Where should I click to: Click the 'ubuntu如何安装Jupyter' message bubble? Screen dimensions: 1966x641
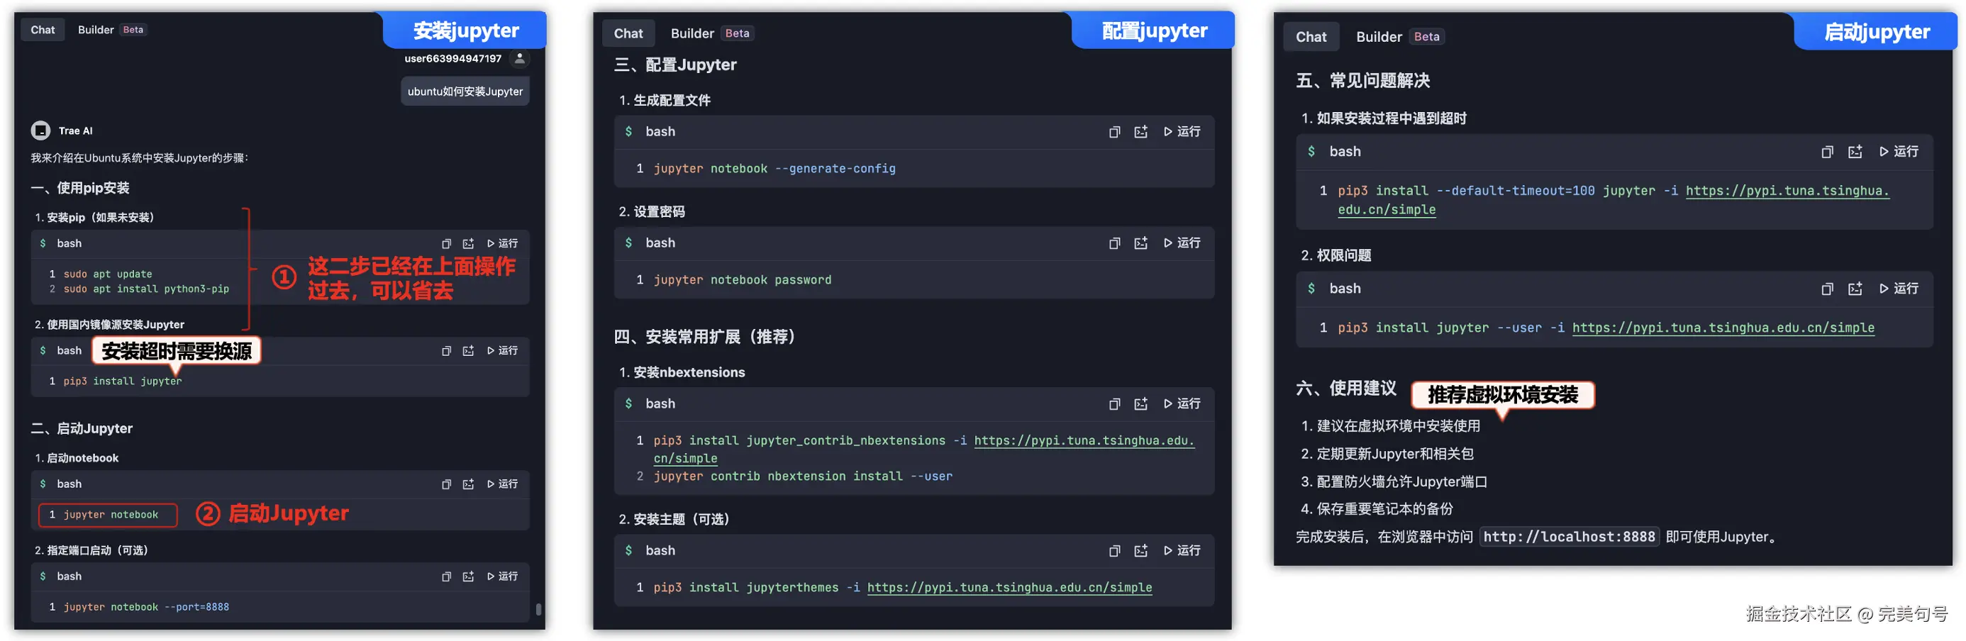tap(465, 91)
